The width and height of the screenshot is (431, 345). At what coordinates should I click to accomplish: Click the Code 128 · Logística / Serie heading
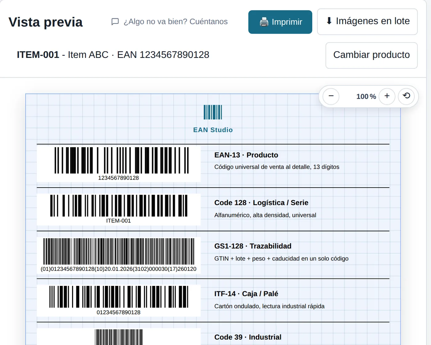click(x=261, y=203)
